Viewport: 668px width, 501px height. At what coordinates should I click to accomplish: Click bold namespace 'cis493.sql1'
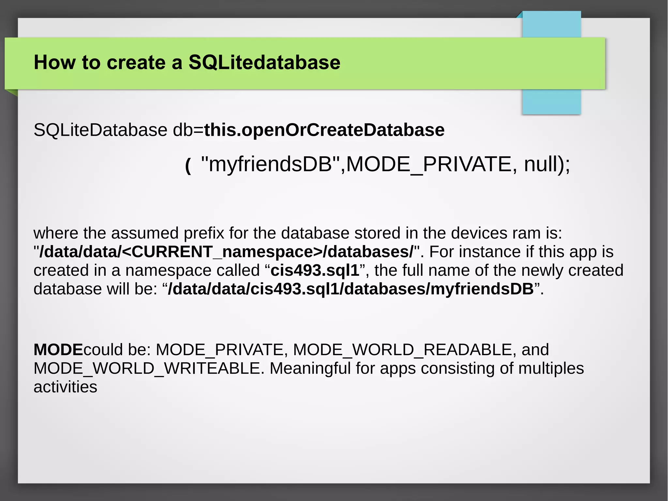click(315, 270)
